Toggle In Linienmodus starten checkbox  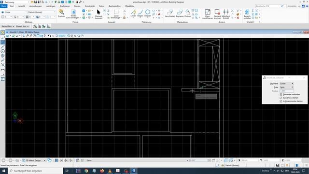[x=281, y=101]
